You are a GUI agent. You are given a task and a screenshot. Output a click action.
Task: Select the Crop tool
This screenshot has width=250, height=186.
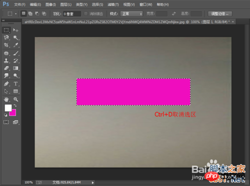click(6, 45)
